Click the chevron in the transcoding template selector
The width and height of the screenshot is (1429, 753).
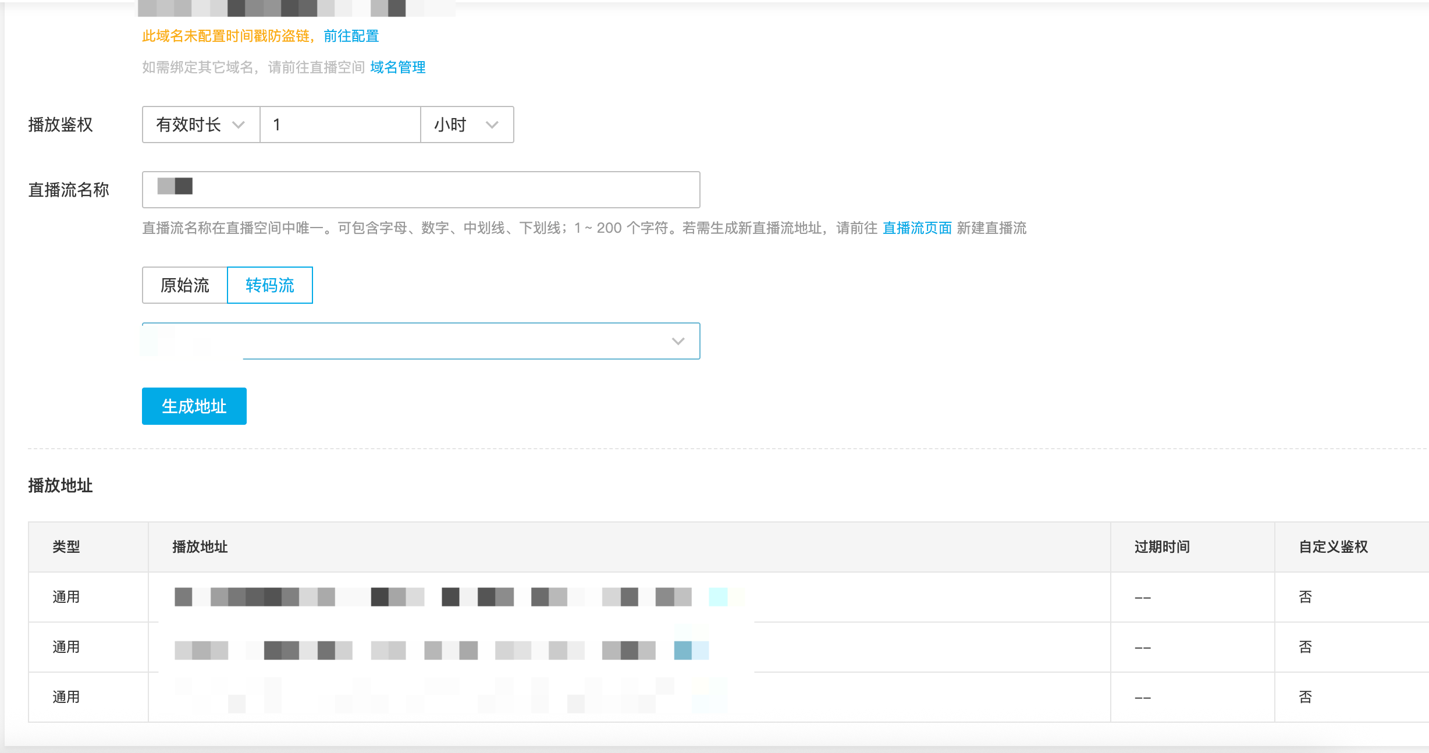click(x=678, y=341)
